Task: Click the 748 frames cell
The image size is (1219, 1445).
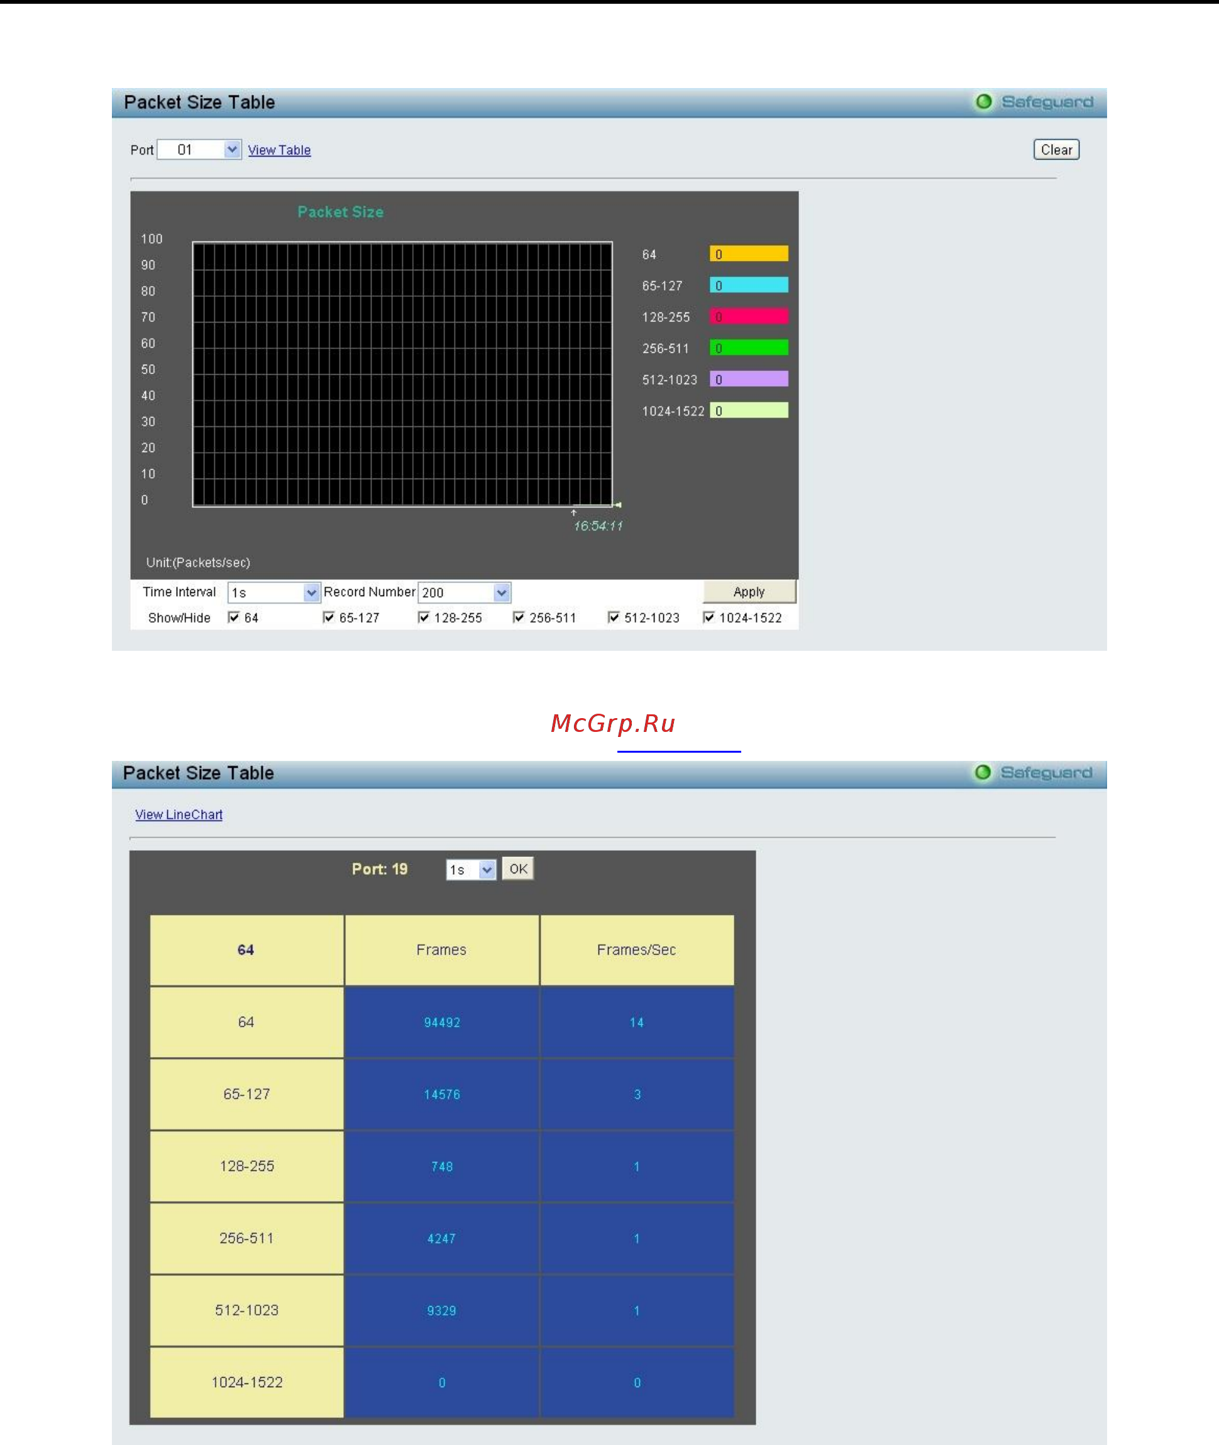Action: (x=441, y=1166)
